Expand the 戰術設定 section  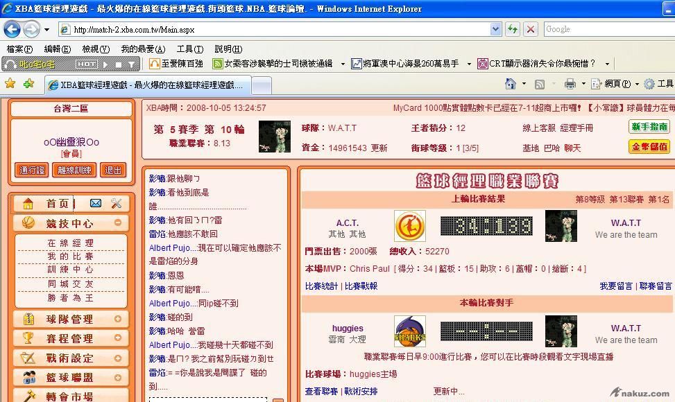click(117, 358)
